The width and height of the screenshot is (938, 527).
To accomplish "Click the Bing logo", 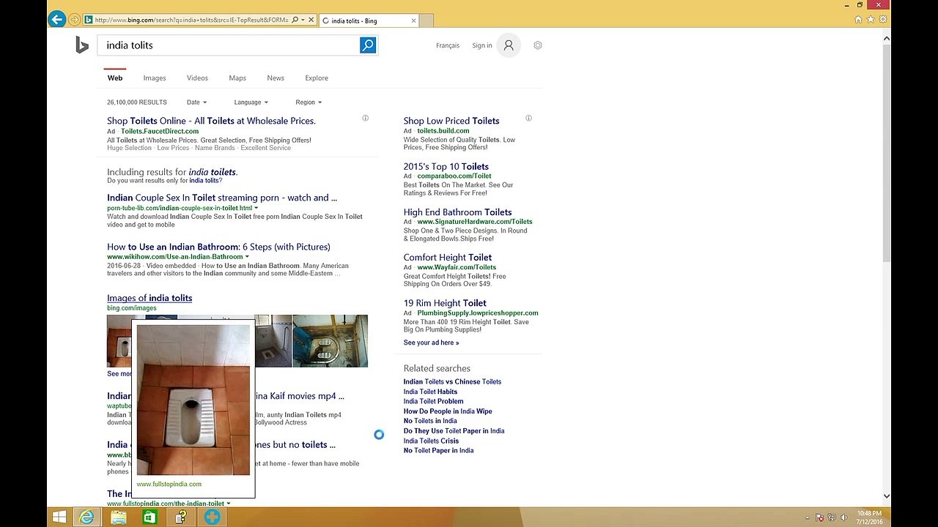I will [x=82, y=45].
